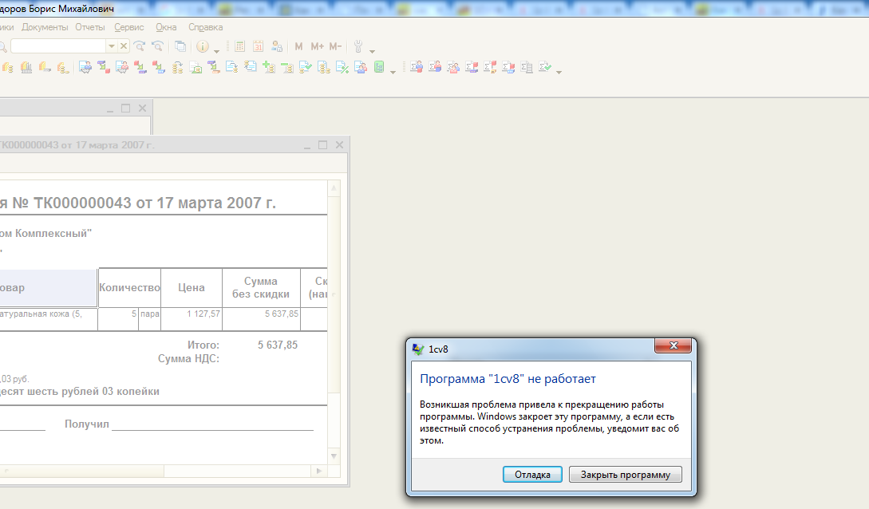Maximize the ТК000000043 document window
Image resolution: width=869 pixels, height=509 pixels.
322,144
